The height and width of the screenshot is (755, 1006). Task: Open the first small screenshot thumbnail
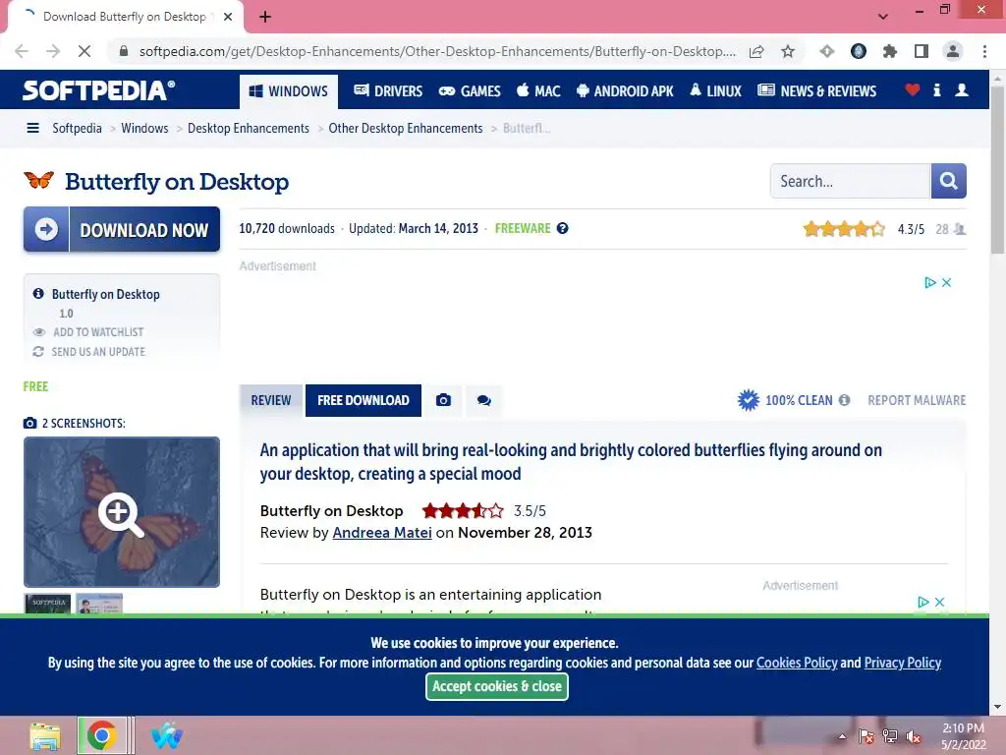click(x=47, y=604)
